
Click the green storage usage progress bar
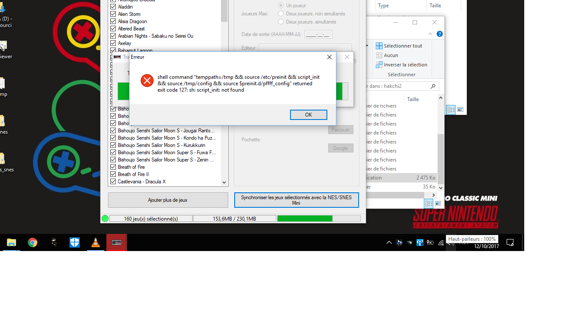point(319,218)
